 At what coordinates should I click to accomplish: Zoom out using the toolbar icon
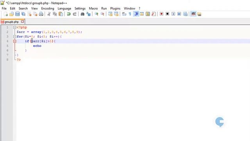point(102,14)
